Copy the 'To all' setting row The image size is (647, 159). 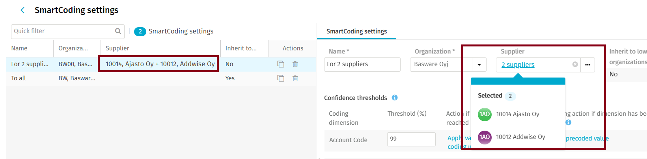click(281, 78)
